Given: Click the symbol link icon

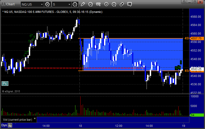Looking at the screenshot, I should [122, 4].
